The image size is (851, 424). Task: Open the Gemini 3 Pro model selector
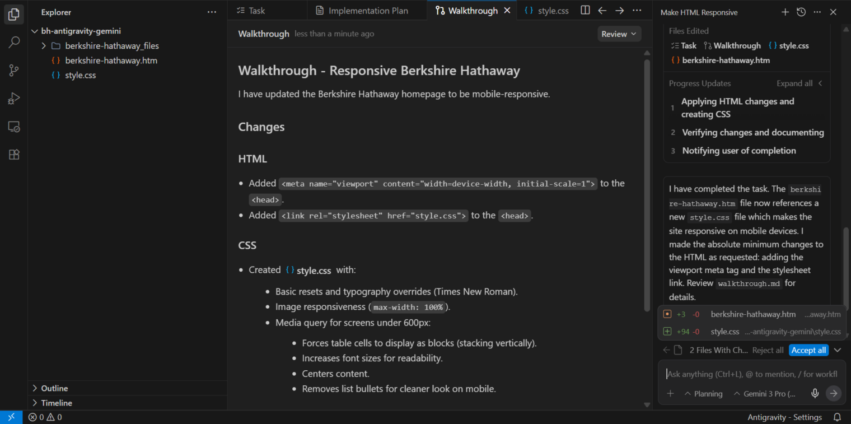pos(765,394)
